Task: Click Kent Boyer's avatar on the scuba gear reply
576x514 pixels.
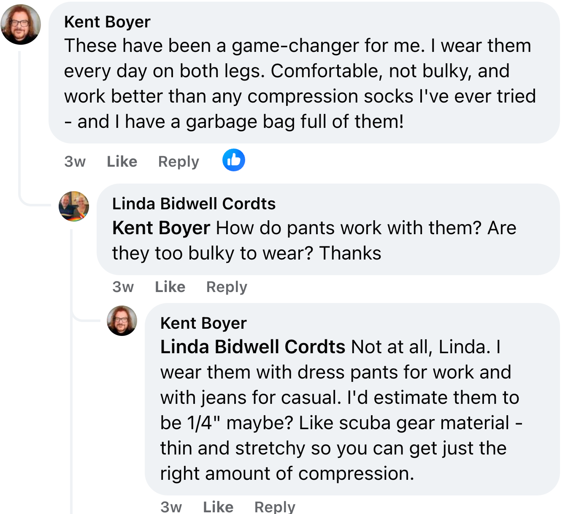Action: pyautogui.click(x=122, y=321)
